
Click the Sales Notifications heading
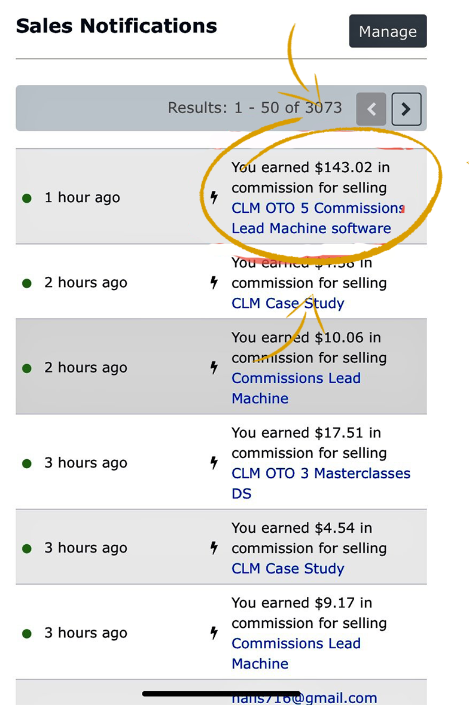coord(116,26)
